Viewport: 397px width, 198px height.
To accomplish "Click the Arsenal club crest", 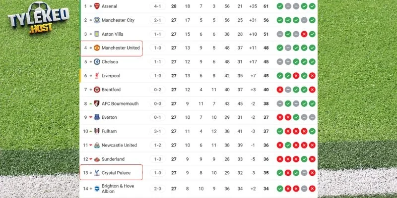I will tap(97, 6).
